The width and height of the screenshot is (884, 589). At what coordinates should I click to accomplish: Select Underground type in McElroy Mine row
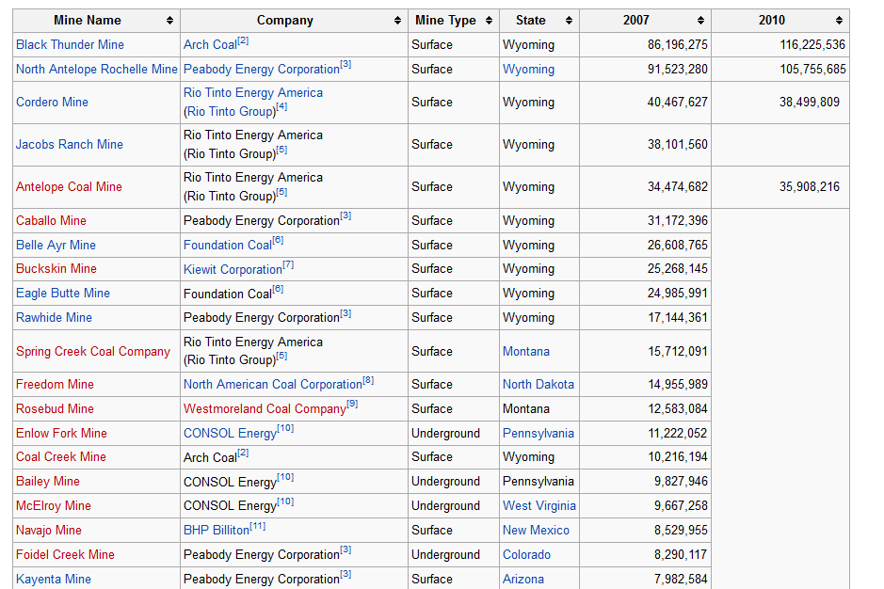pos(445,506)
